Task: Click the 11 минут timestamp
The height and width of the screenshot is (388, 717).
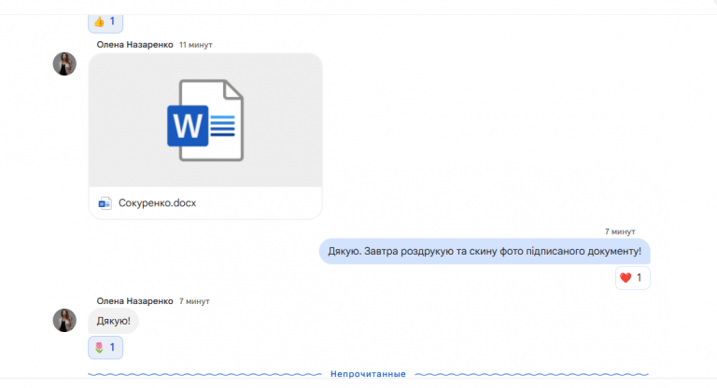Action: click(x=196, y=45)
